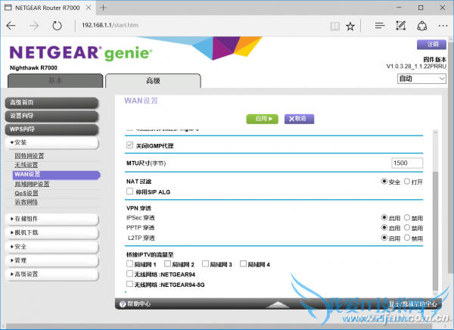Enable IPSec passthrough radio button
The width and height of the screenshot is (454, 330).
pyautogui.click(x=384, y=217)
